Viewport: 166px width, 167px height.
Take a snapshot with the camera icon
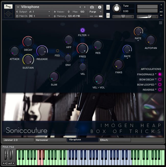point(92,7)
